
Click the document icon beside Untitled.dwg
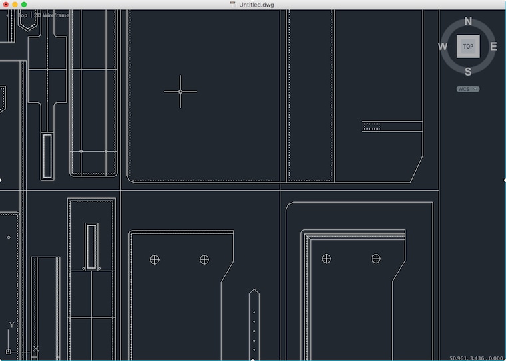[x=233, y=5]
